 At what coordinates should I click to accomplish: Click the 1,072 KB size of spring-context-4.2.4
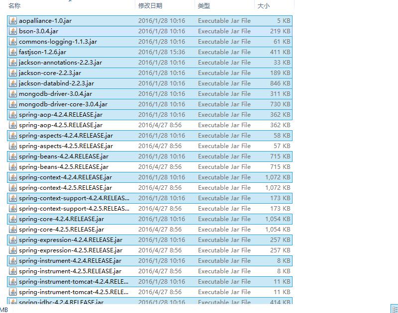coord(278,177)
